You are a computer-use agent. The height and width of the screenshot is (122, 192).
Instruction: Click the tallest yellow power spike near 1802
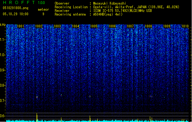[37, 117]
